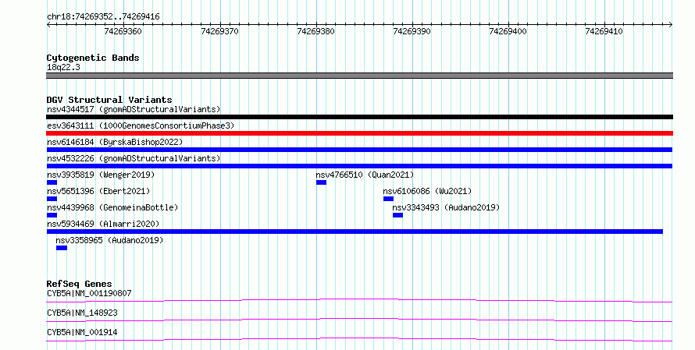Click the small blue nsv6106086 feature block
Image resolution: width=695 pixels, height=350 pixels.
[388, 199]
